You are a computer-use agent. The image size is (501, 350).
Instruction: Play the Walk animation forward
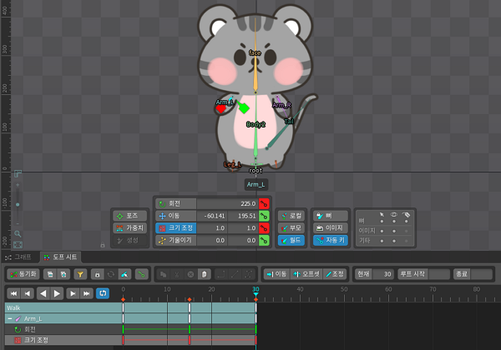point(57,293)
